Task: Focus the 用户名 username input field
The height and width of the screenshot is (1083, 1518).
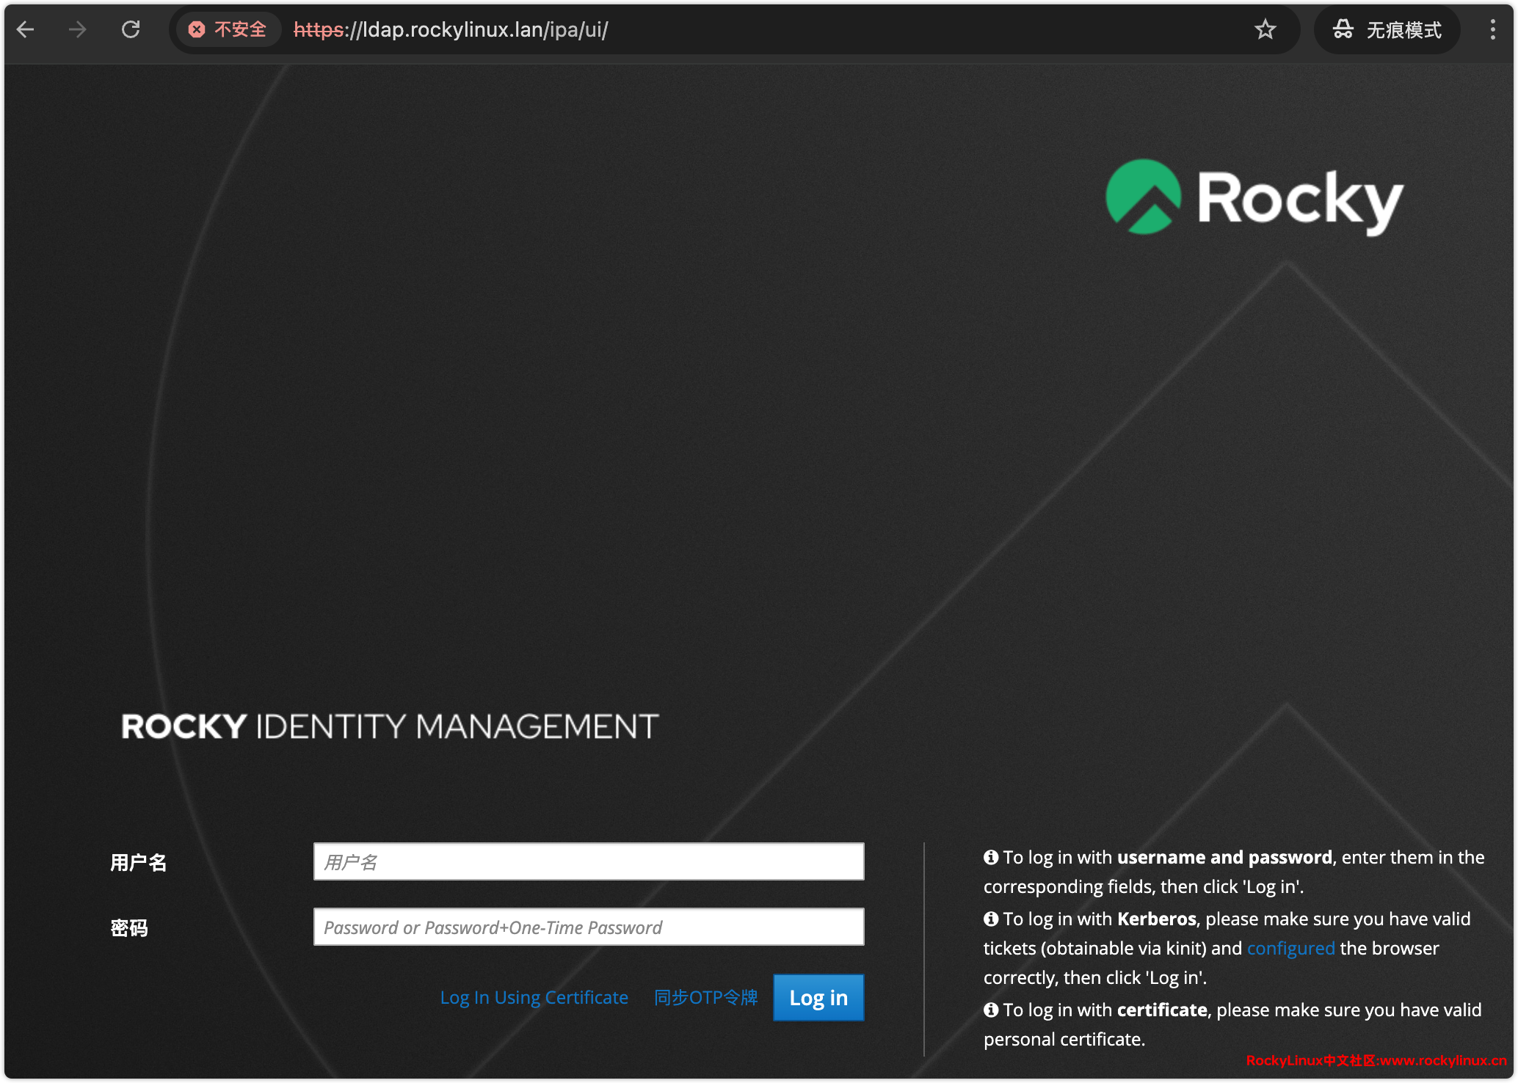Action: click(x=588, y=861)
